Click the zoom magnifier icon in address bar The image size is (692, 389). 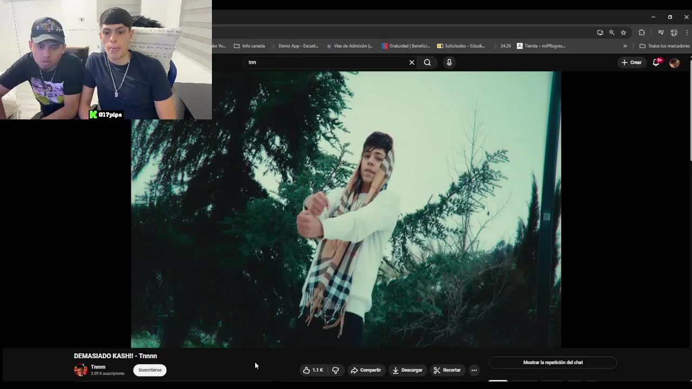[x=611, y=32]
